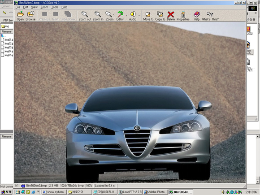The height and width of the screenshot is (195, 260).
Task: Open the View menu
Action: [35, 7]
